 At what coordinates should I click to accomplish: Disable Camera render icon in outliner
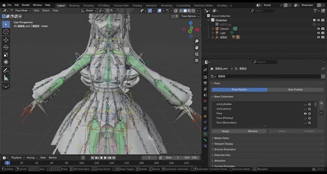point(323,28)
